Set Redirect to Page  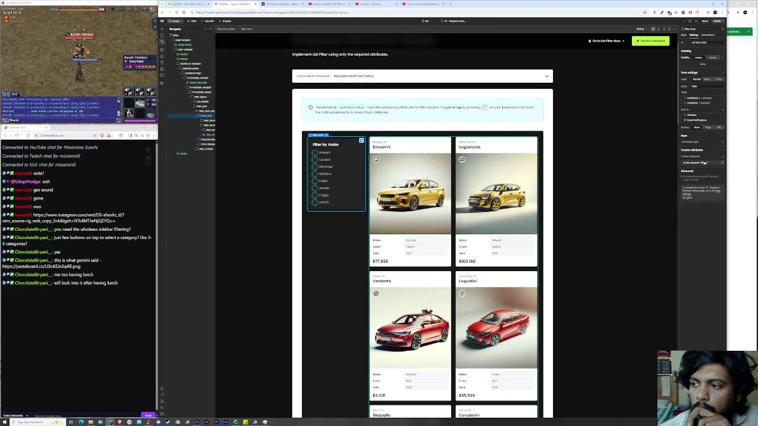[x=708, y=127]
